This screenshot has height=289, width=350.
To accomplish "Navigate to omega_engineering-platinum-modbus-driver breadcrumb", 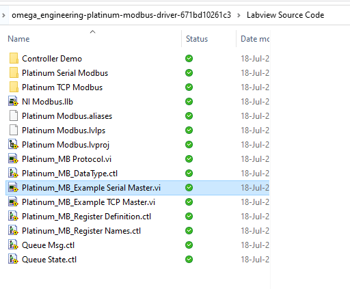I will pos(121,15).
